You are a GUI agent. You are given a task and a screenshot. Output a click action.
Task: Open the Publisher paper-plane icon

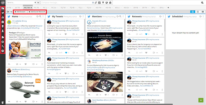click(3, 13)
